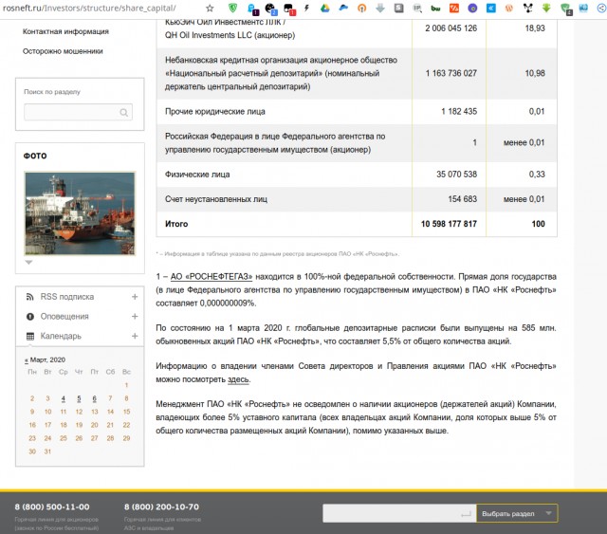Click the browser address bar URL
The width and height of the screenshot is (607, 534).
[x=89, y=8]
